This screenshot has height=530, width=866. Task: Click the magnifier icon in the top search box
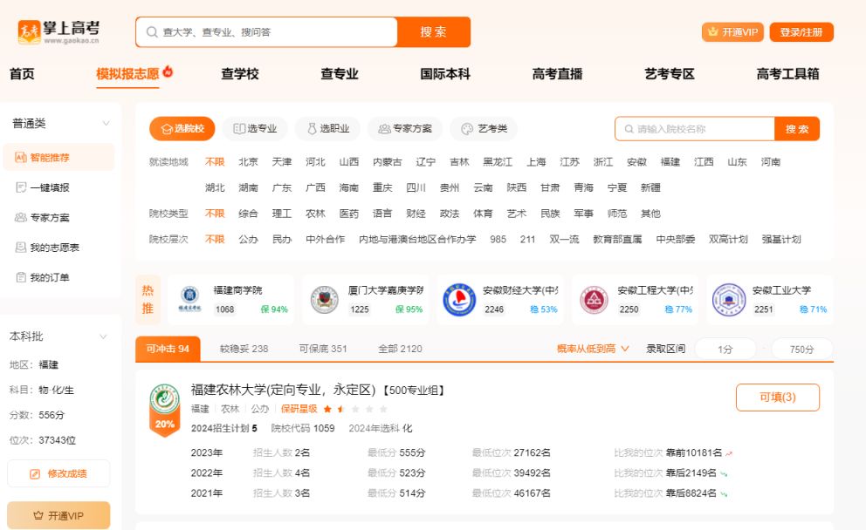pyautogui.click(x=152, y=32)
